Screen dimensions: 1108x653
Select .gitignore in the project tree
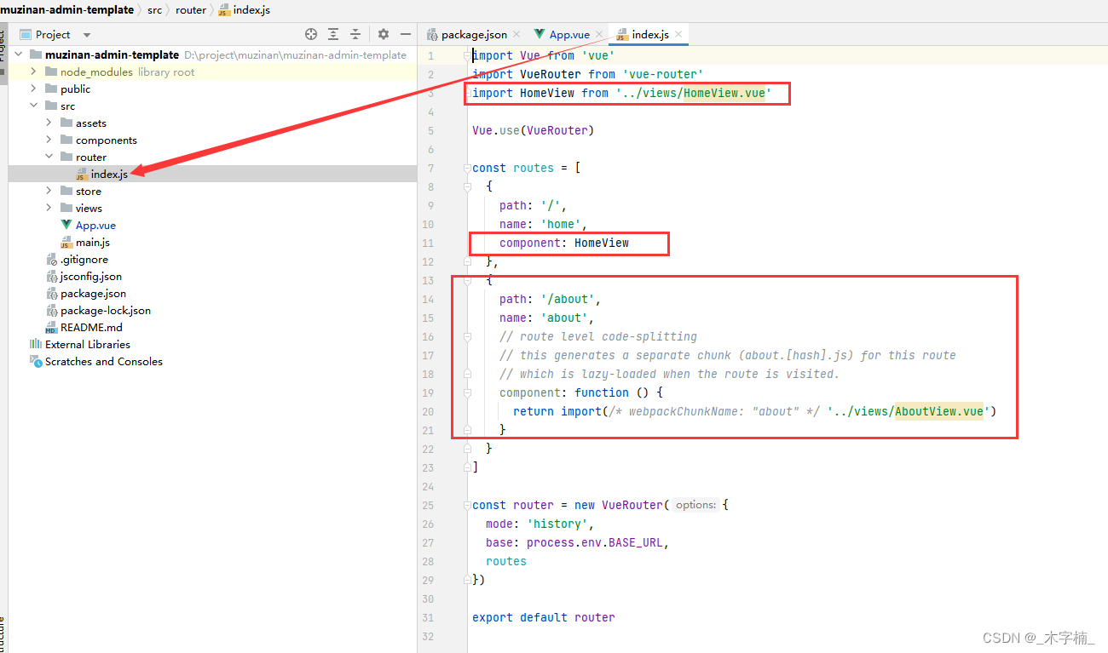tap(84, 260)
